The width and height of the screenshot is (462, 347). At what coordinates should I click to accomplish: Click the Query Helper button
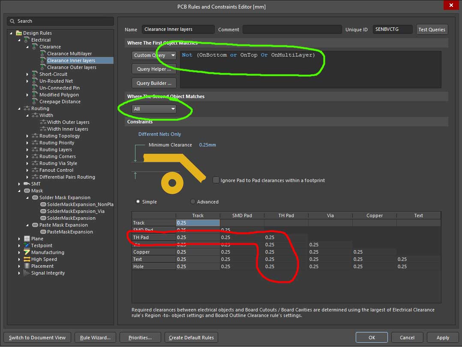click(x=154, y=69)
